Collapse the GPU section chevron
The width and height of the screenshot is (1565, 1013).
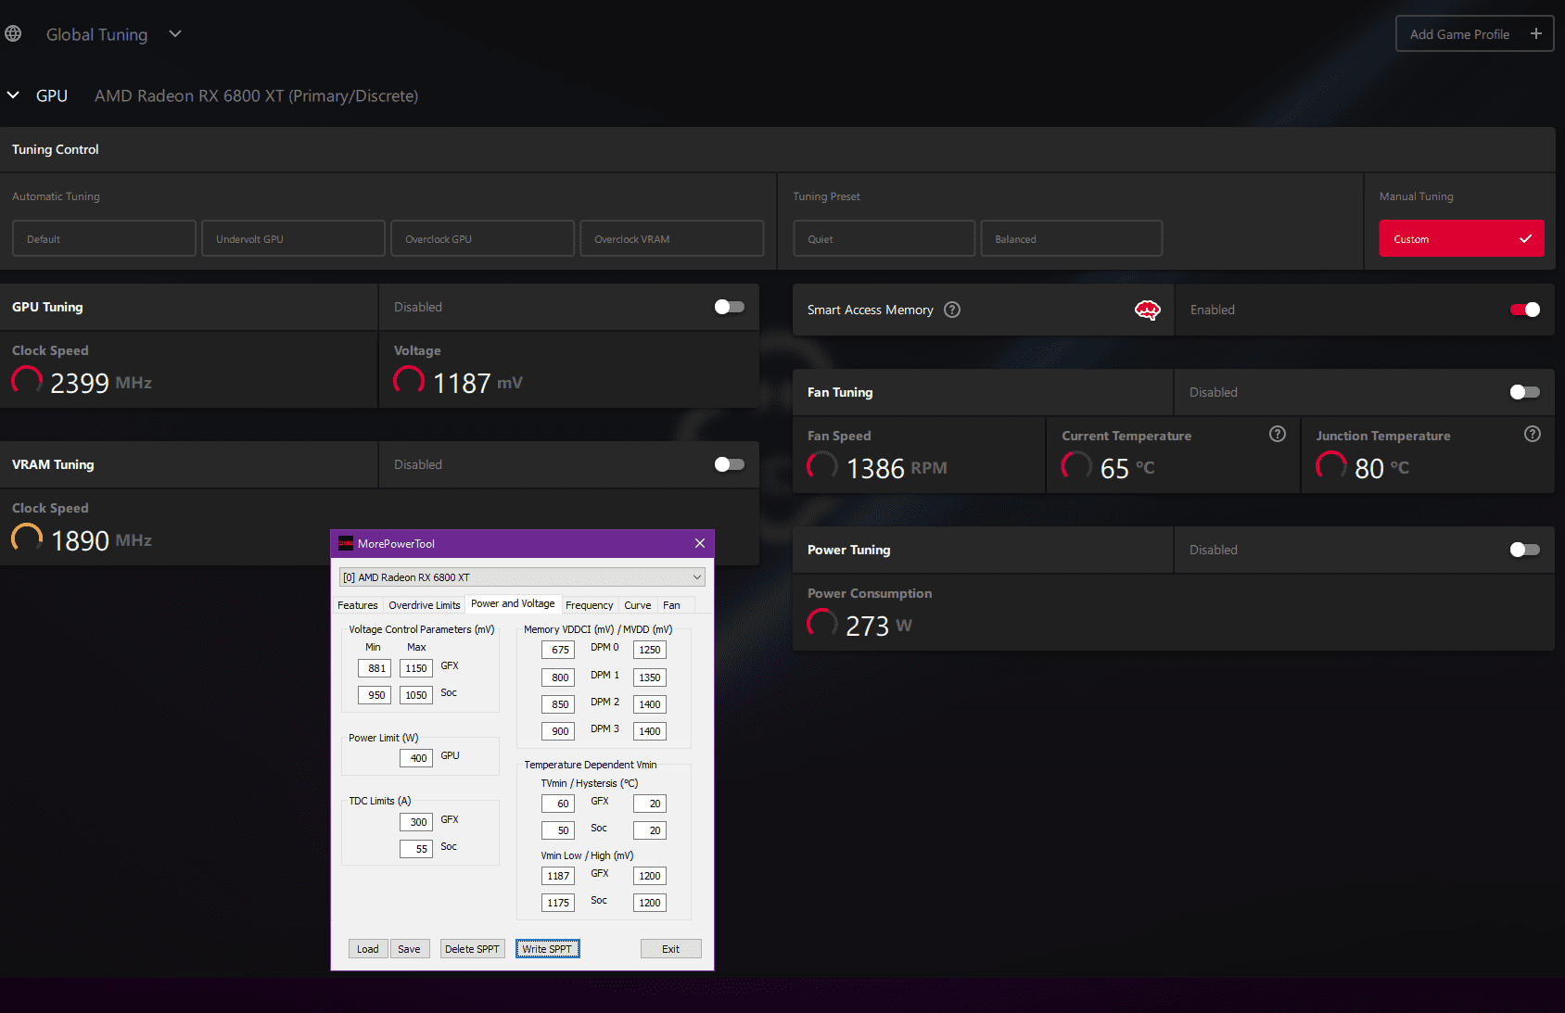click(x=13, y=95)
